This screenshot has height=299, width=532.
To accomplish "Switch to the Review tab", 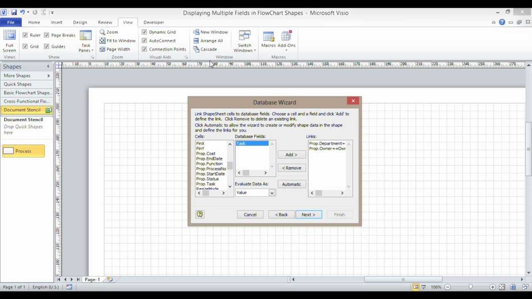I will pos(105,22).
